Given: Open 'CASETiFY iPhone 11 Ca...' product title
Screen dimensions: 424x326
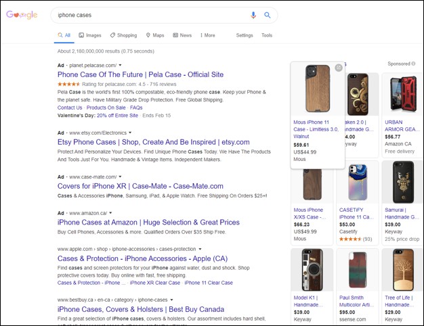Looking at the screenshot, I should coord(356,213).
